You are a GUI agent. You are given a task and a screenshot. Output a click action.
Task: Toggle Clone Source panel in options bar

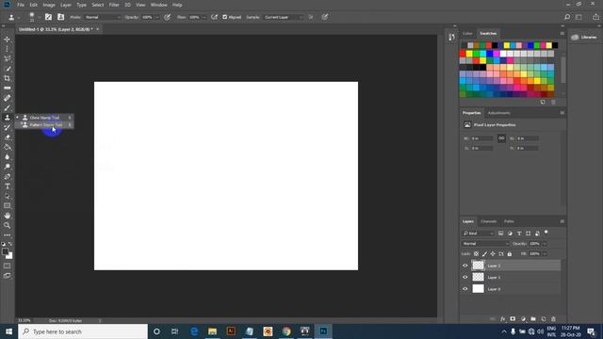tap(60, 17)
